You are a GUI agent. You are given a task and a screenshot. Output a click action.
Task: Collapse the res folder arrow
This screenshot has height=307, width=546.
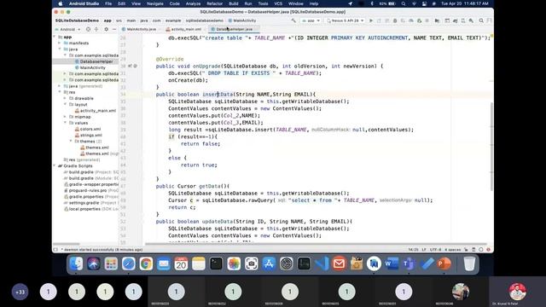(60, 92)
